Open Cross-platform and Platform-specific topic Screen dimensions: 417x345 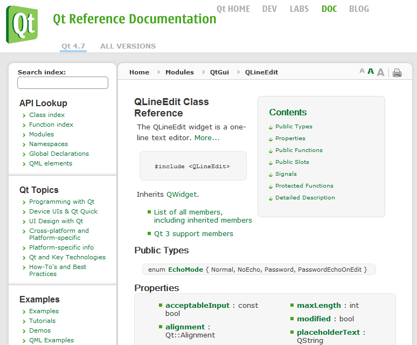click(59, 234)
